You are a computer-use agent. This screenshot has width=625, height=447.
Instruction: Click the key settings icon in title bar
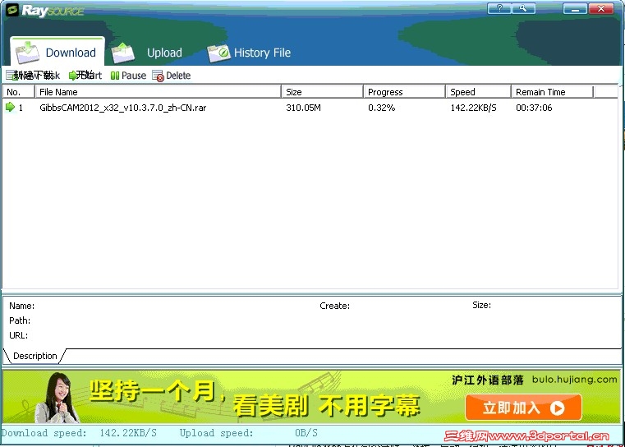523,8
